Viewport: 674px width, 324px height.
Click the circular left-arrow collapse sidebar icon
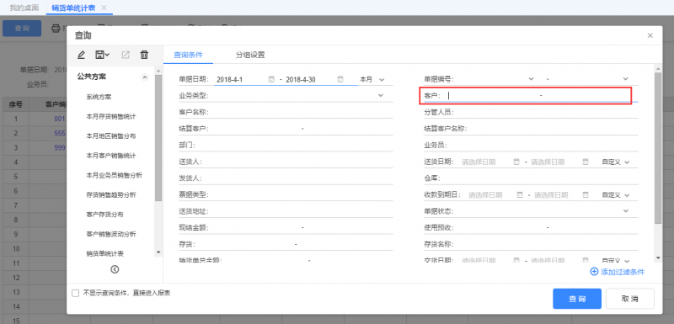coord(115,269)
